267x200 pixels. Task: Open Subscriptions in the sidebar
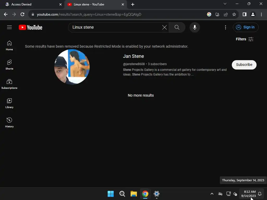pos(9,84)
